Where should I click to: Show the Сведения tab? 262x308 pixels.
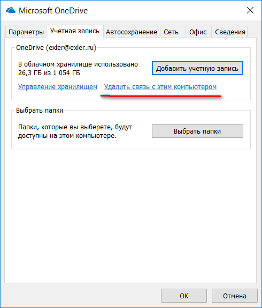[230, 32]
